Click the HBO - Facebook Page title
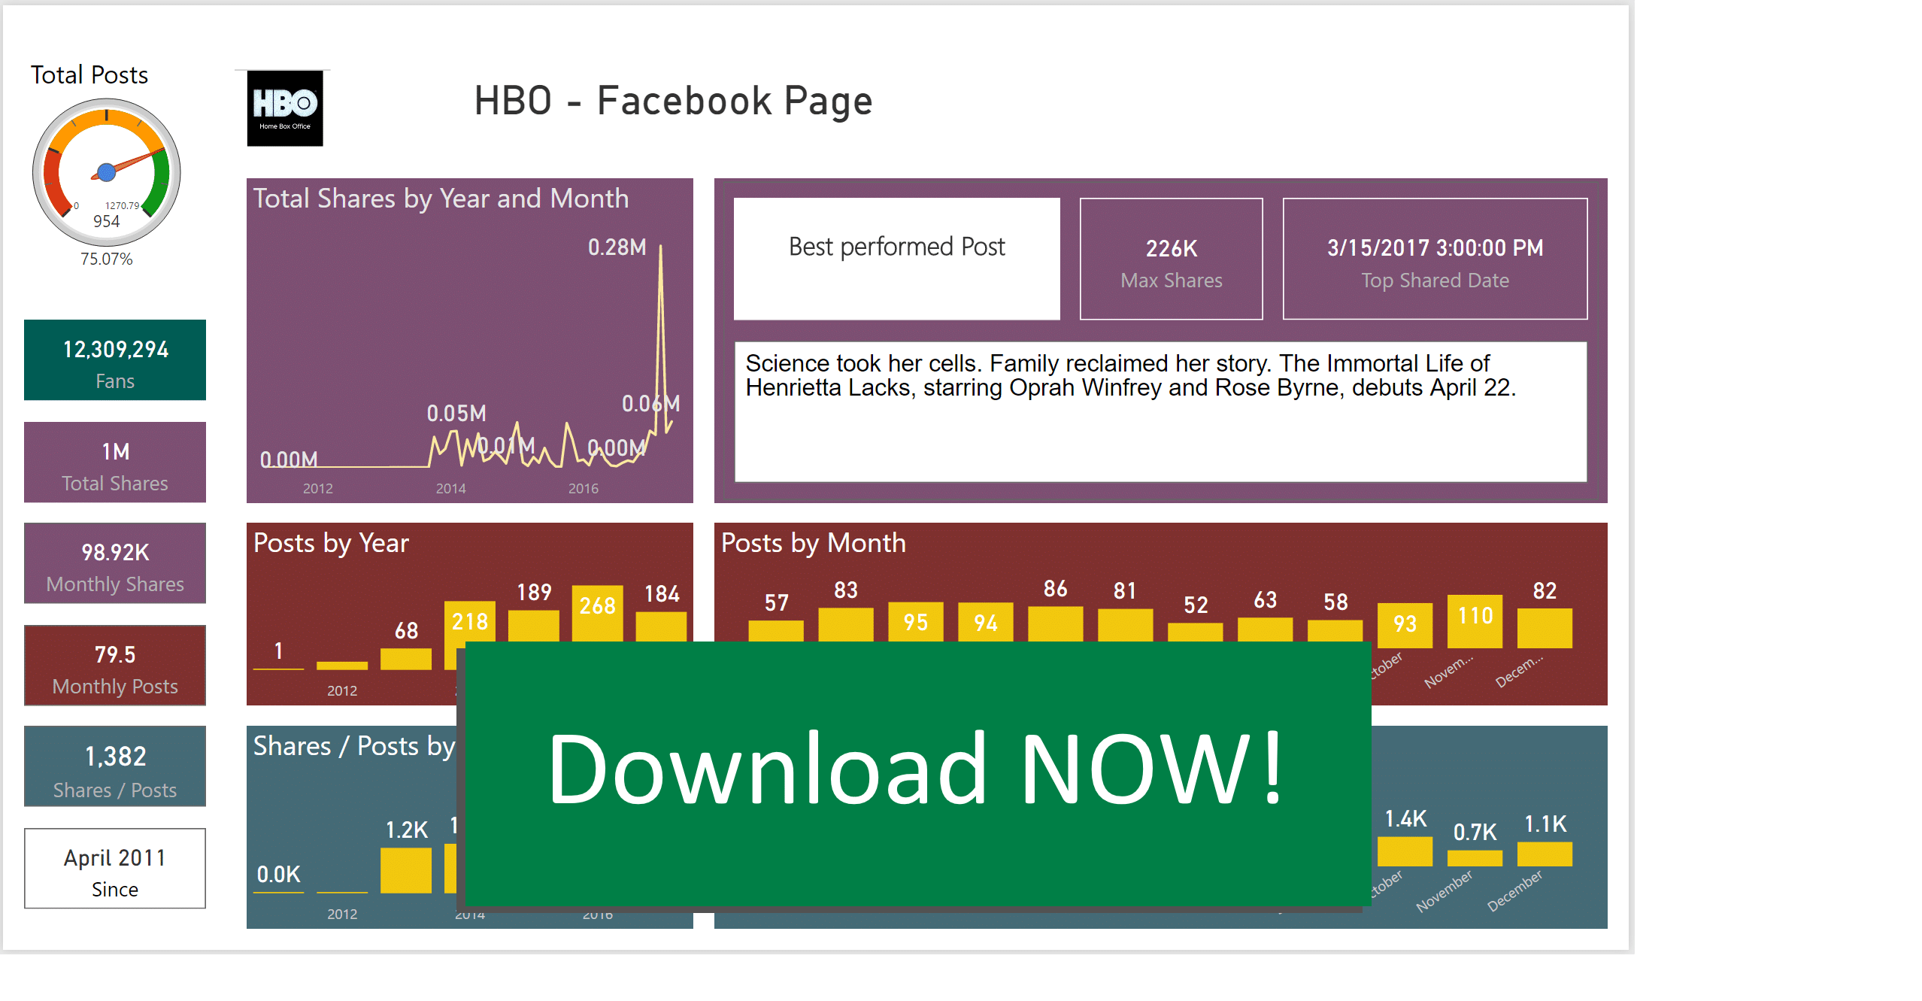 pos(673,101)
